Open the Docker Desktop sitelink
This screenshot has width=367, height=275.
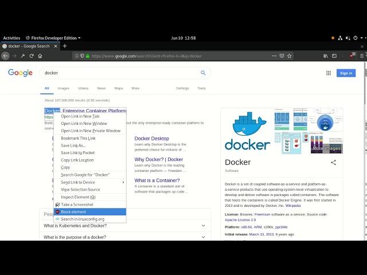click(151, 139)
